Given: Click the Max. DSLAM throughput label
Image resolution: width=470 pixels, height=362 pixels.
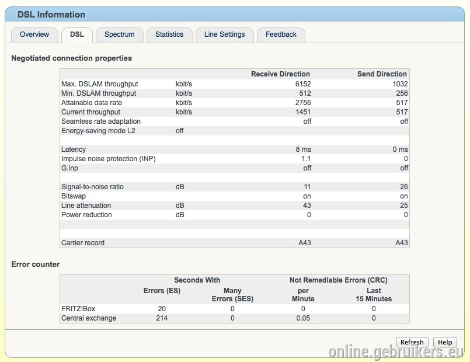Looking at the screenshot, I should click(x=99, y=84).
